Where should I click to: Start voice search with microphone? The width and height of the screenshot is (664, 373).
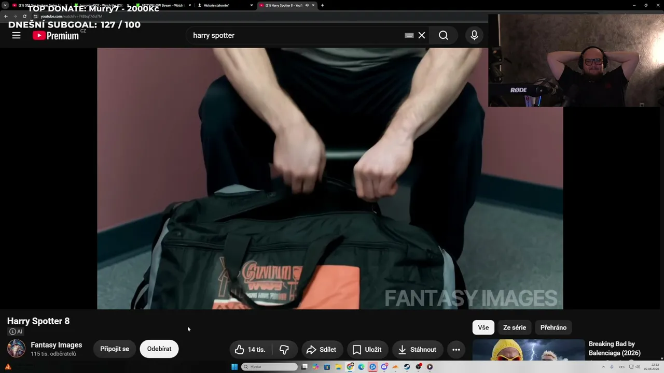(x=474, y=35)
